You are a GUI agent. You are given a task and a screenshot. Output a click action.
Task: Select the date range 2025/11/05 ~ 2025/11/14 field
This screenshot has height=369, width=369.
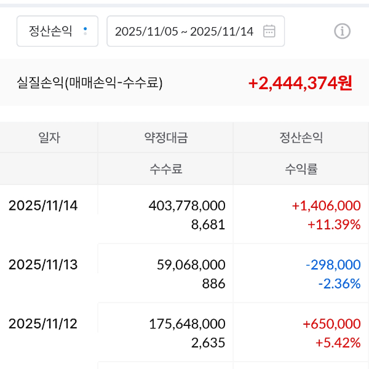pyautogui.click(x=184, y=31)
